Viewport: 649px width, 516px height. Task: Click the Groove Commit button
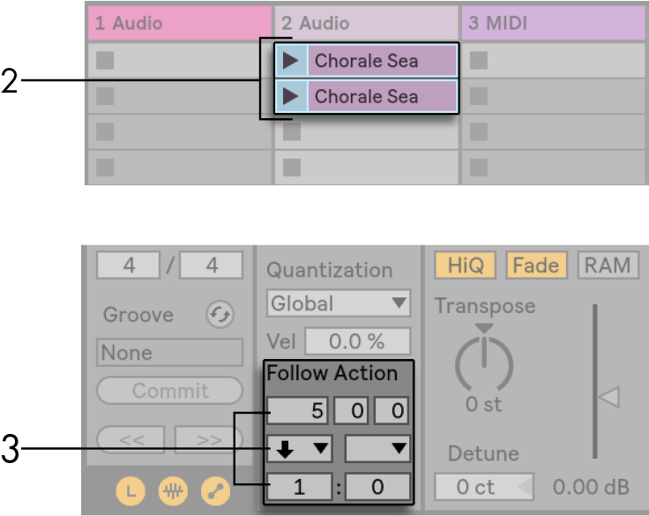tap(169, 391)
